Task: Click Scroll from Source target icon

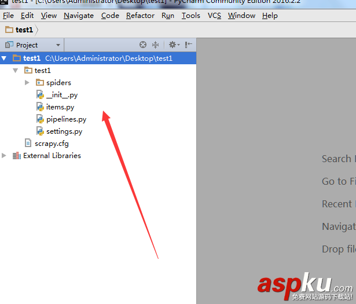Action: [143, 45]
